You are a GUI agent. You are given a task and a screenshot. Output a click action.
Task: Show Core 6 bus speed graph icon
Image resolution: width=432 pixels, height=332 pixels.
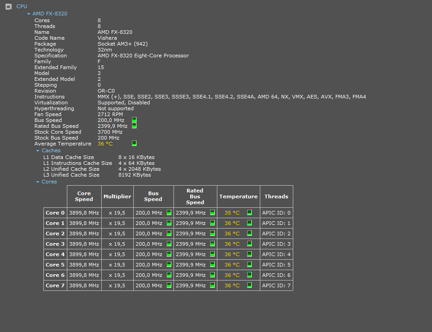point(169,275)
